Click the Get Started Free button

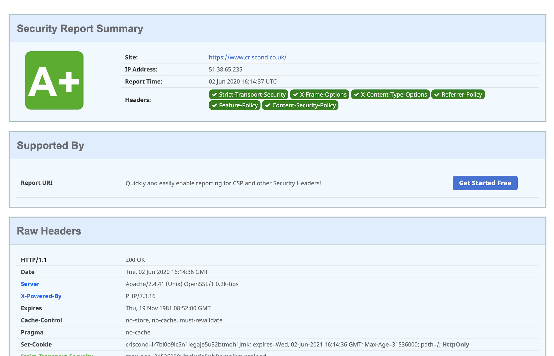pos(485,183)
